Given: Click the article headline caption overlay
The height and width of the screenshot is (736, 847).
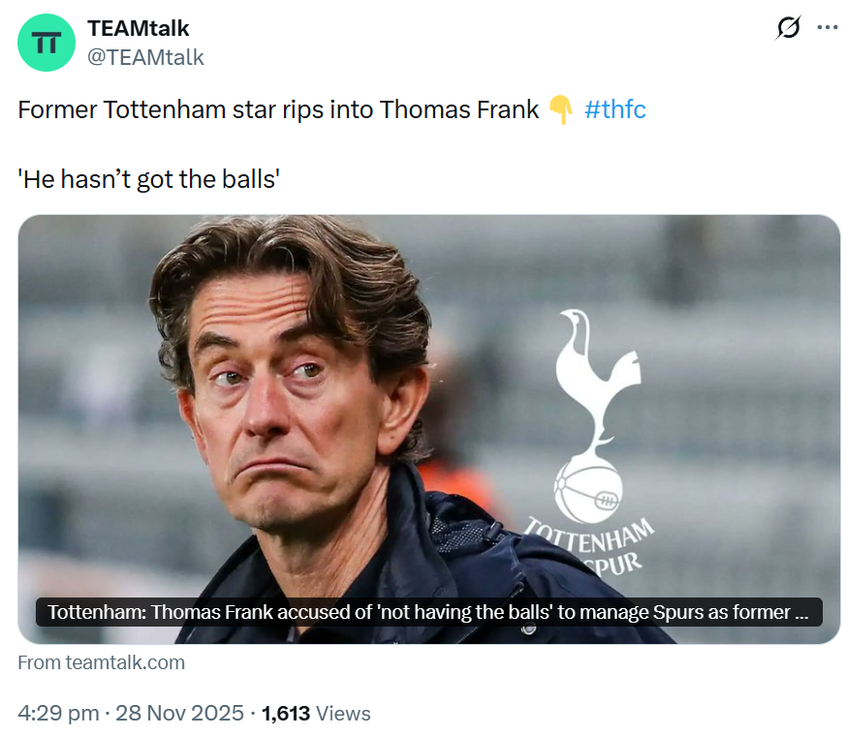Looking at the screenshot, I should click(428, 612).
